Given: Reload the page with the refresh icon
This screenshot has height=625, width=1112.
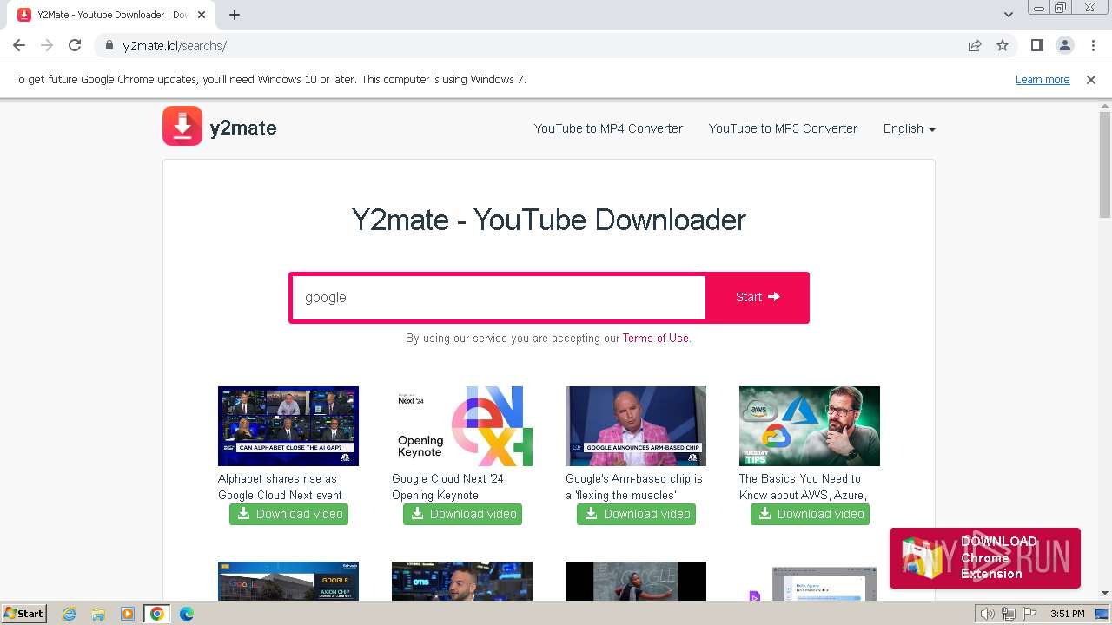Looking at the screenshot, I should coord(75,46).
